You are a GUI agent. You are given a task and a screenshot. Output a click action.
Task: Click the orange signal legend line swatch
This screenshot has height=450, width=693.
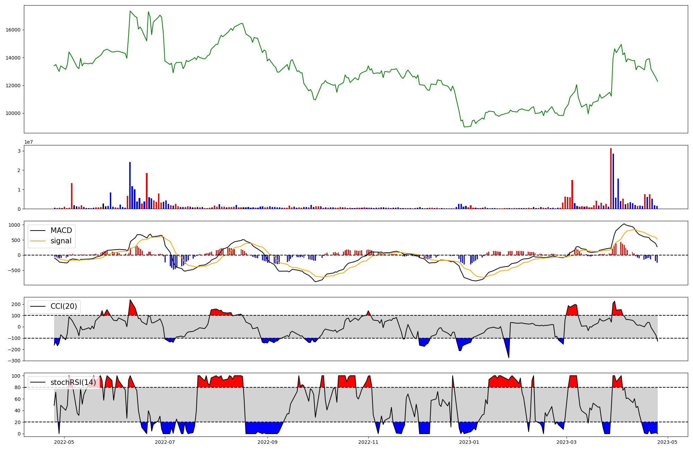(38, 241)
